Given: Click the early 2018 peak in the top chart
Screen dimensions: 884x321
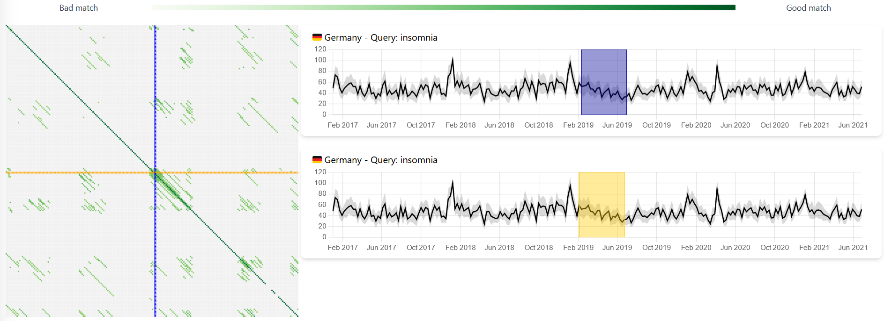Looking at the screenshot, I should pyautogui.click(x=453, y=59).
